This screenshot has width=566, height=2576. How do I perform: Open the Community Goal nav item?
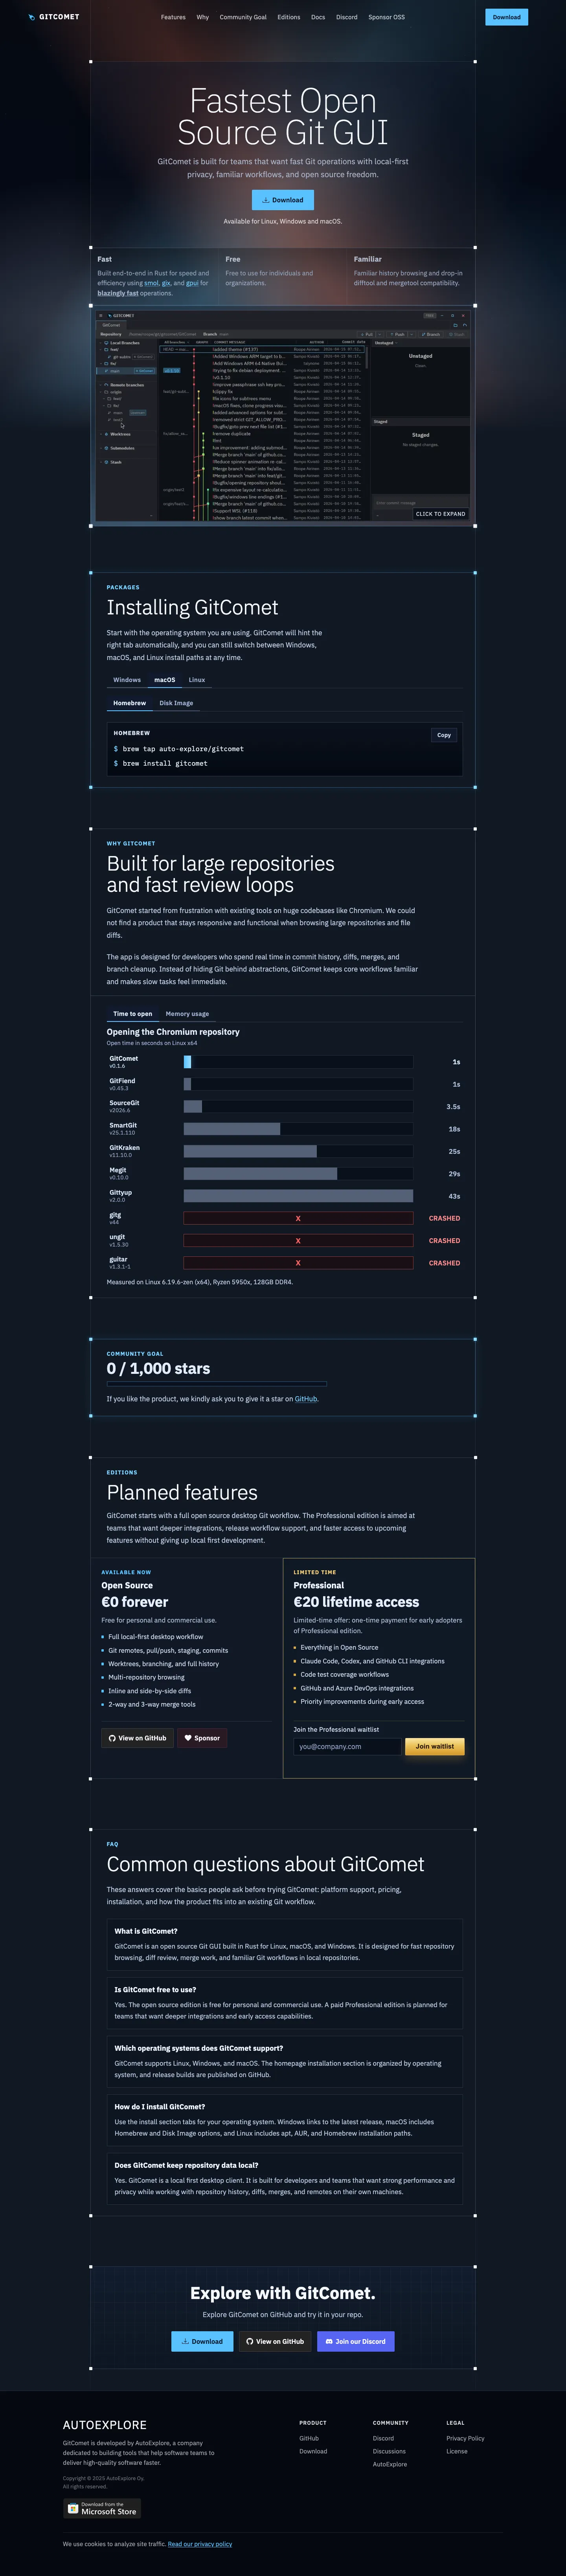(x=243, y=17)
